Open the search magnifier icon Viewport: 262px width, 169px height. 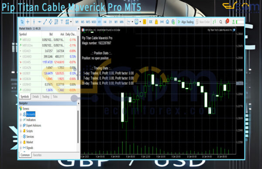pos(221,22)
